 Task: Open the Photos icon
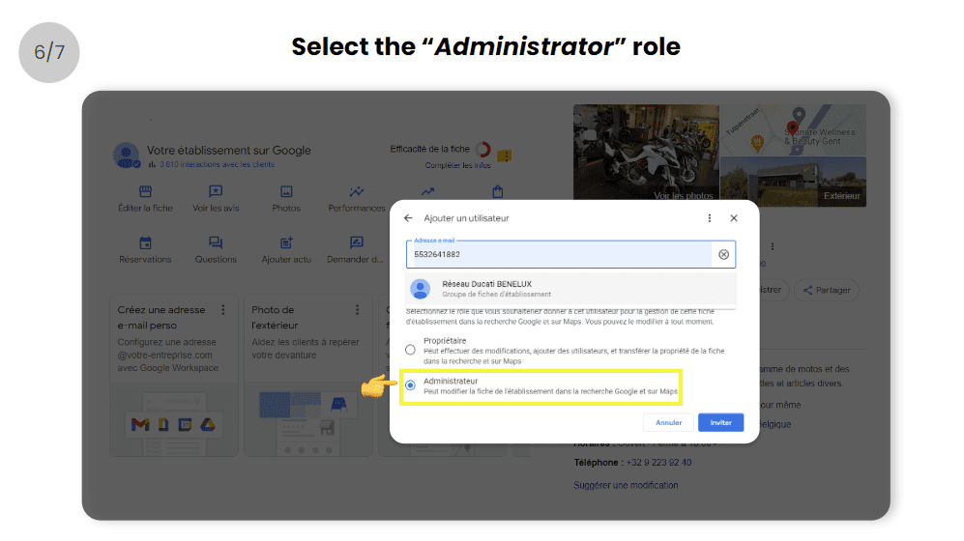(286, 191)
